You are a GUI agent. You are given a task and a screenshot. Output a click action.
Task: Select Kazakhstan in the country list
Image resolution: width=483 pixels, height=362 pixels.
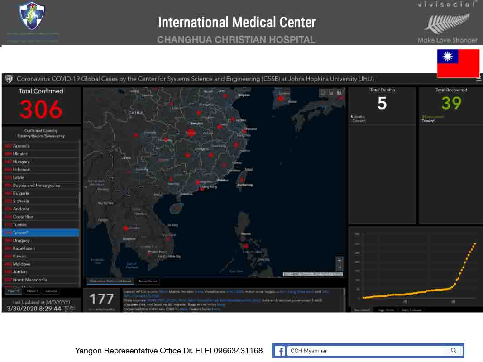click(41, 248)
